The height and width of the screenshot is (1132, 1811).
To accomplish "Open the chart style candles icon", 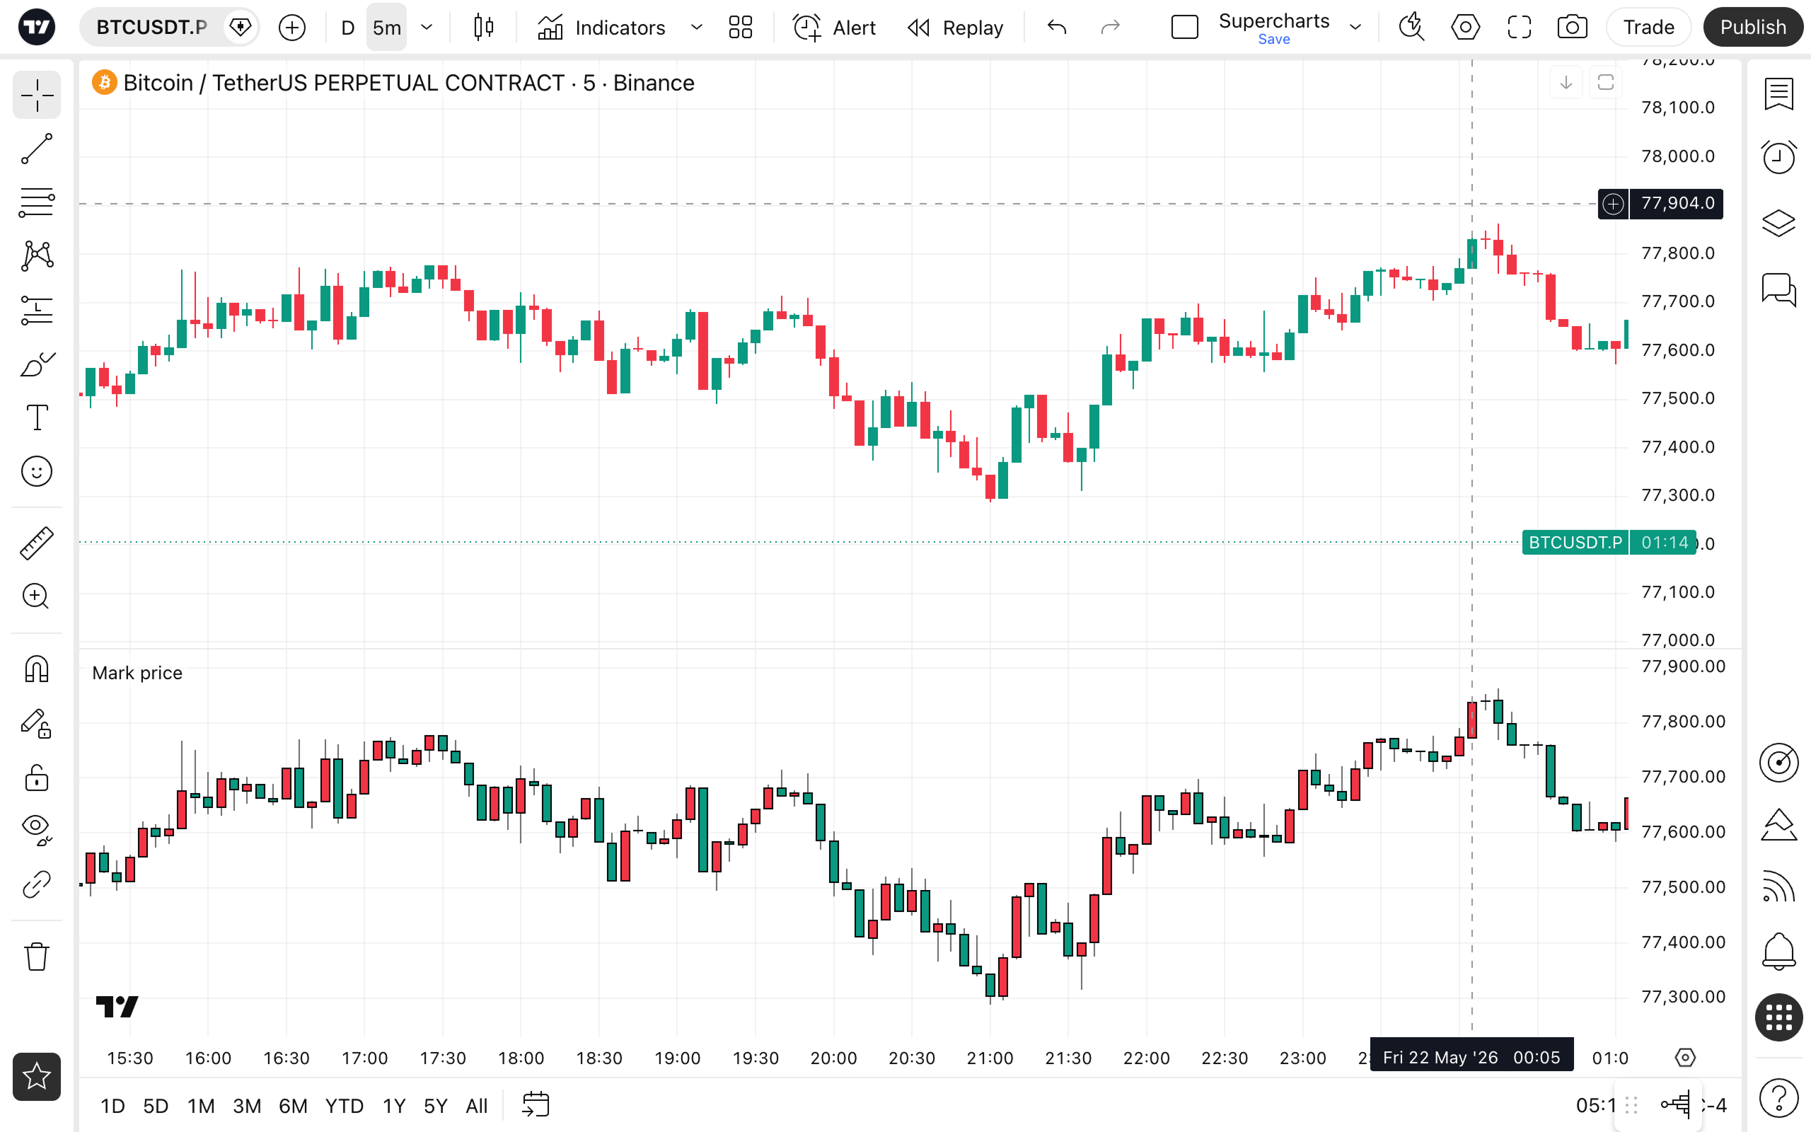I will (x=483, y=28).
